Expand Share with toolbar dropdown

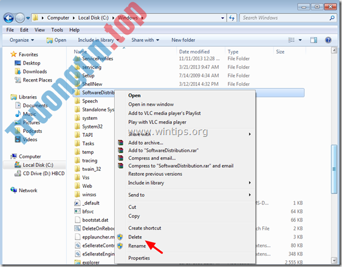click(145, 40)
